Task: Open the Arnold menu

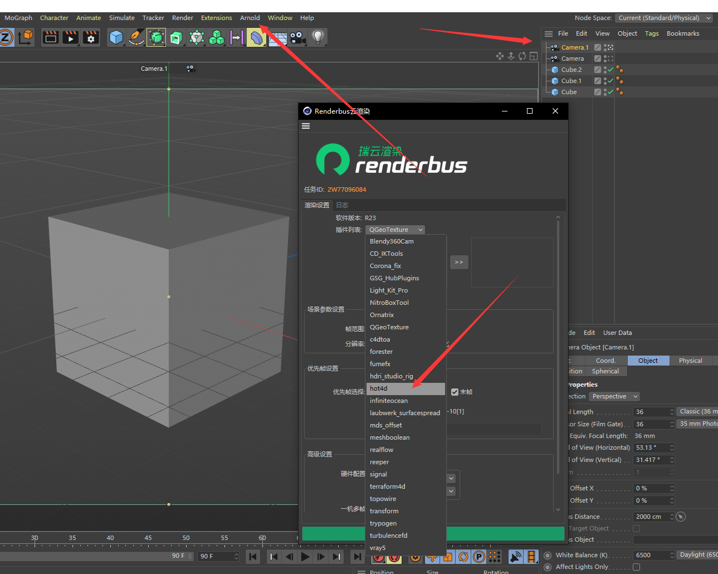Action: point(250,18)
